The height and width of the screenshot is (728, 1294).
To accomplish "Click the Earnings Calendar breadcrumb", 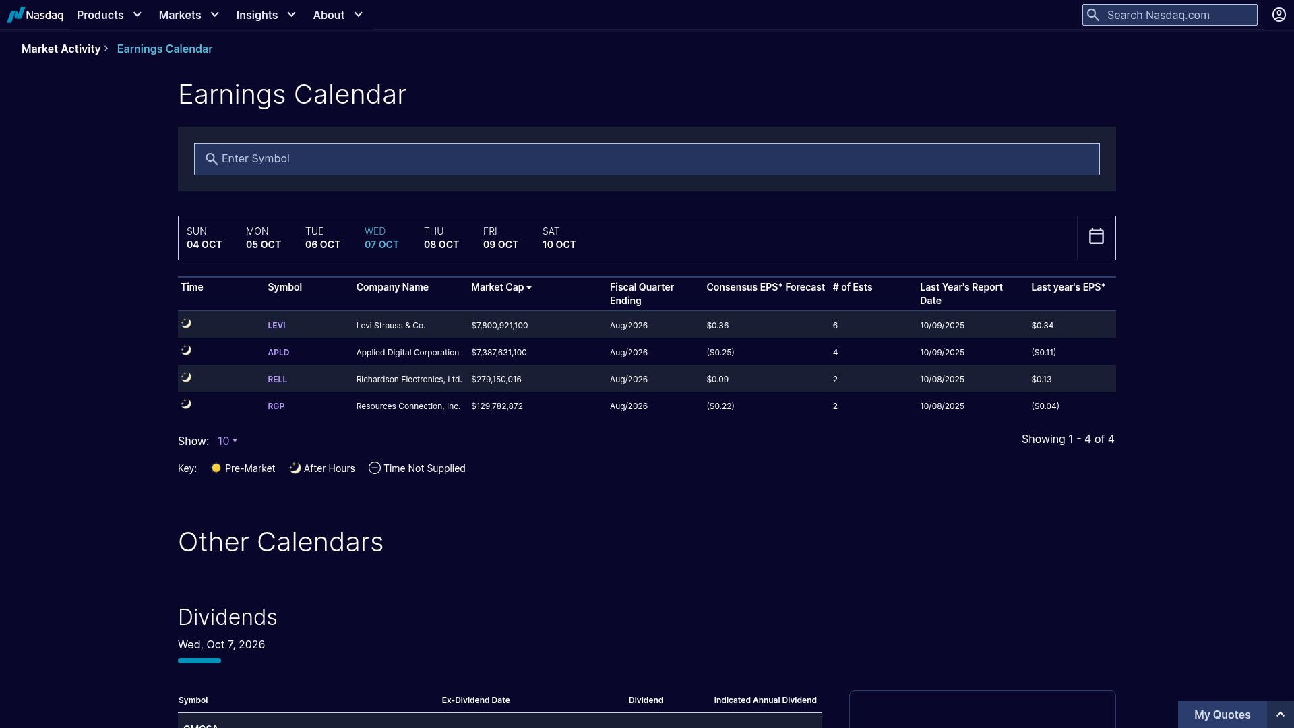I will click(164, 49).
